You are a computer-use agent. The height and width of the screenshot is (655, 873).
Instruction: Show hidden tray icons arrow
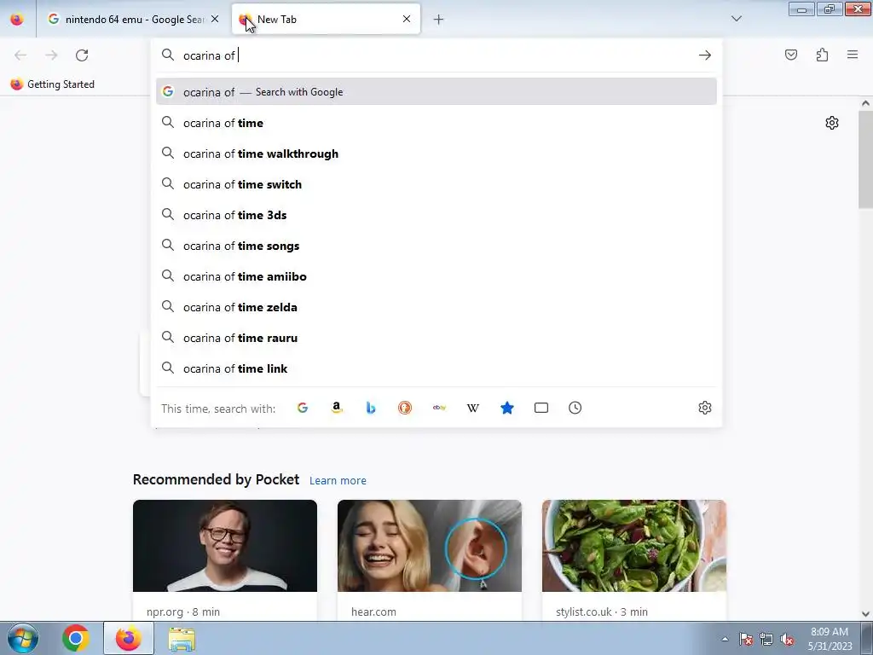click(725, 639)
